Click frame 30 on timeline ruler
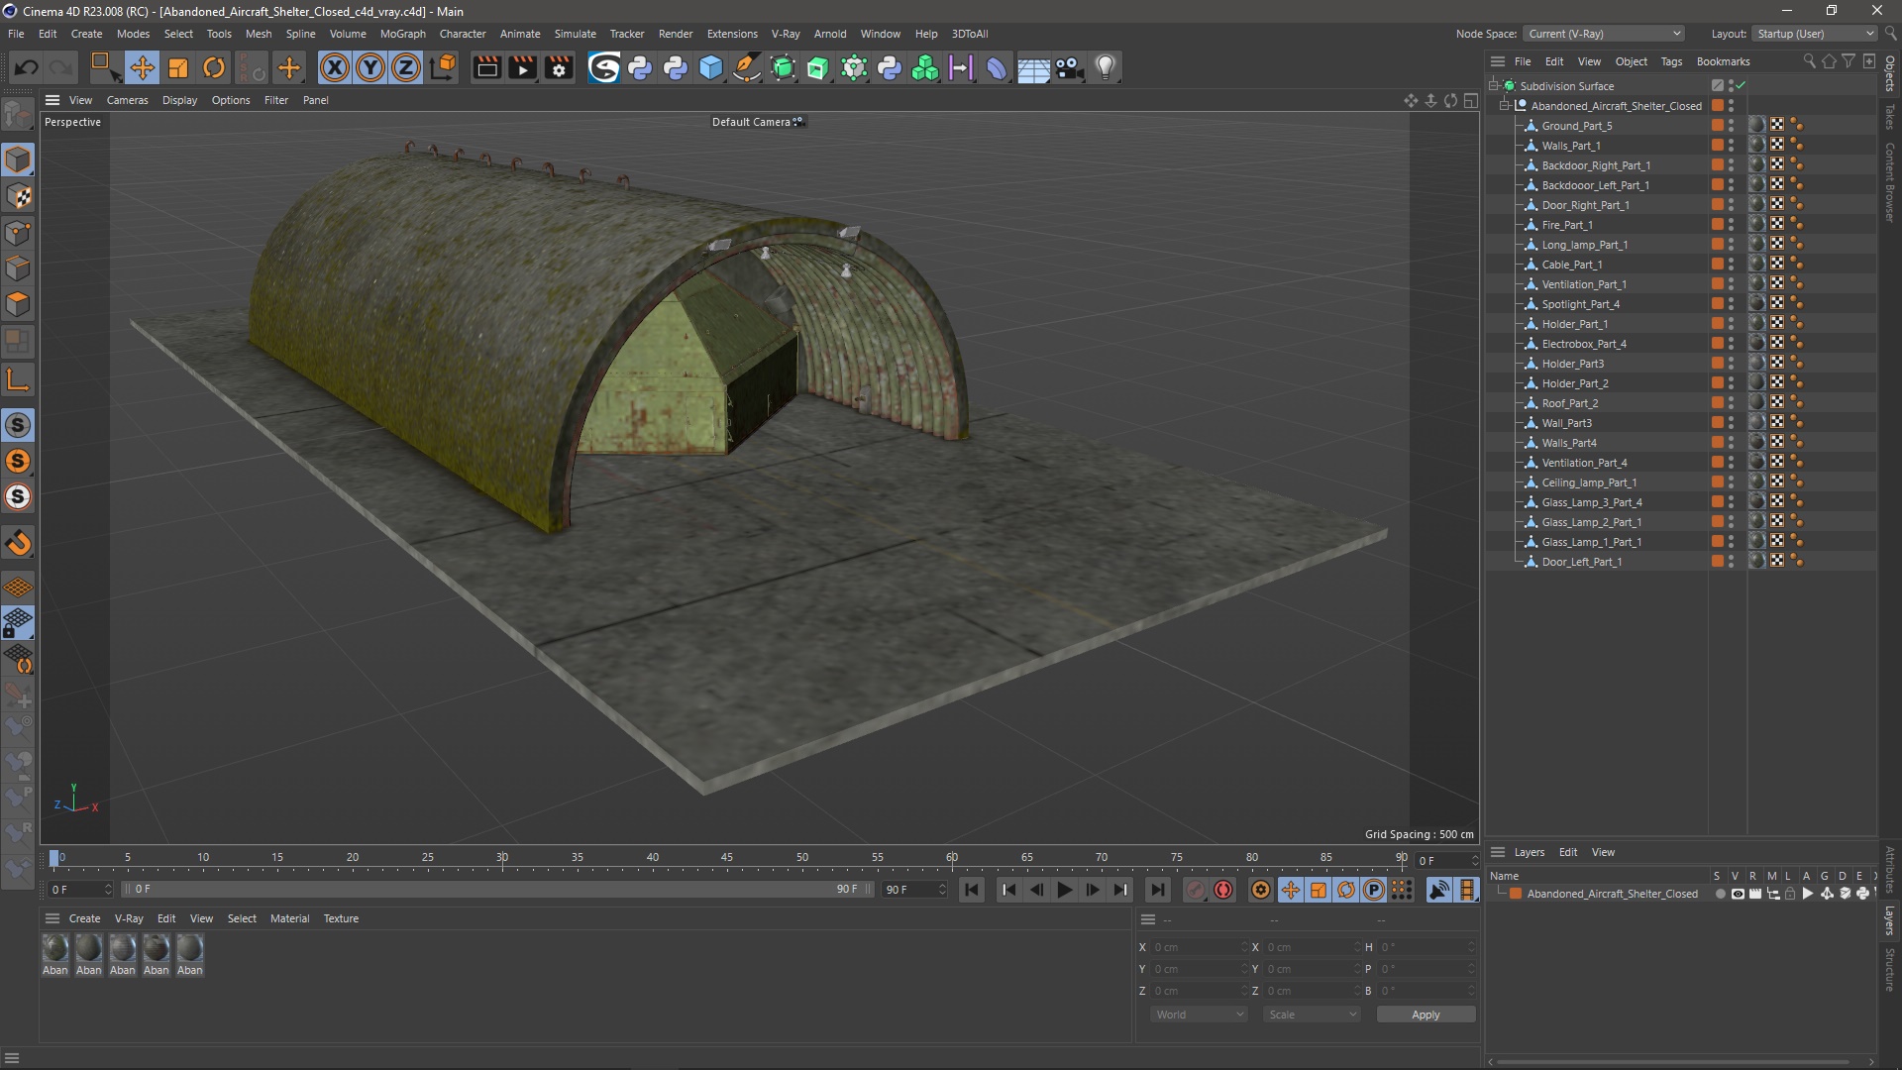1902x1070 pixels. [x=502, y=858]
